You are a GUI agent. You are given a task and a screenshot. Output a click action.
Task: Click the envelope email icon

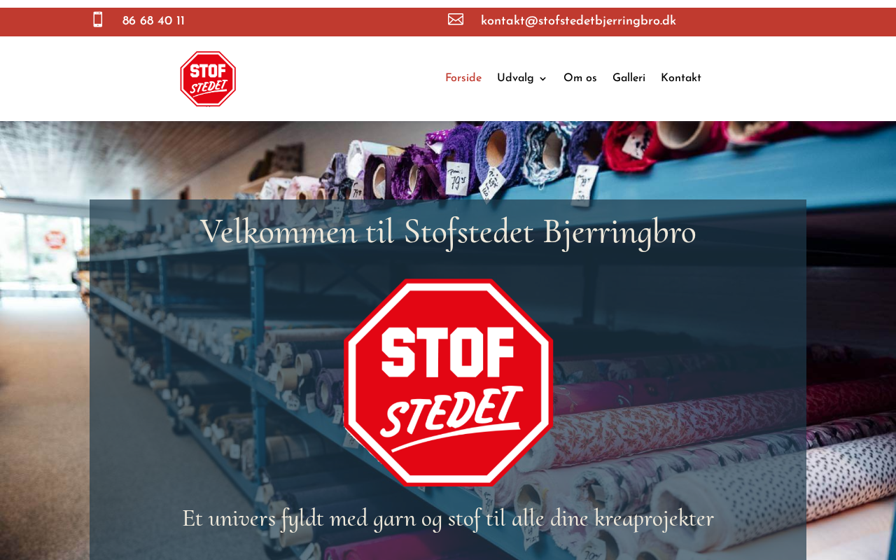point(456,20)
